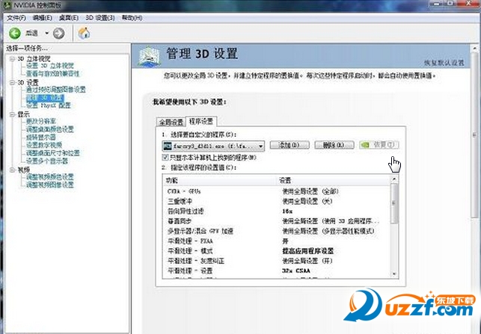Click the grey Forward arrow icon
This screenshot has width=481, height=334.
tap(58, 33)
